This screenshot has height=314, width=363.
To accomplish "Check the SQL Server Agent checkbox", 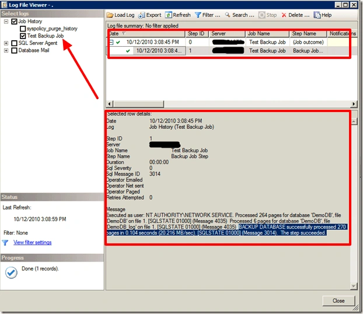I will point(14,43).
